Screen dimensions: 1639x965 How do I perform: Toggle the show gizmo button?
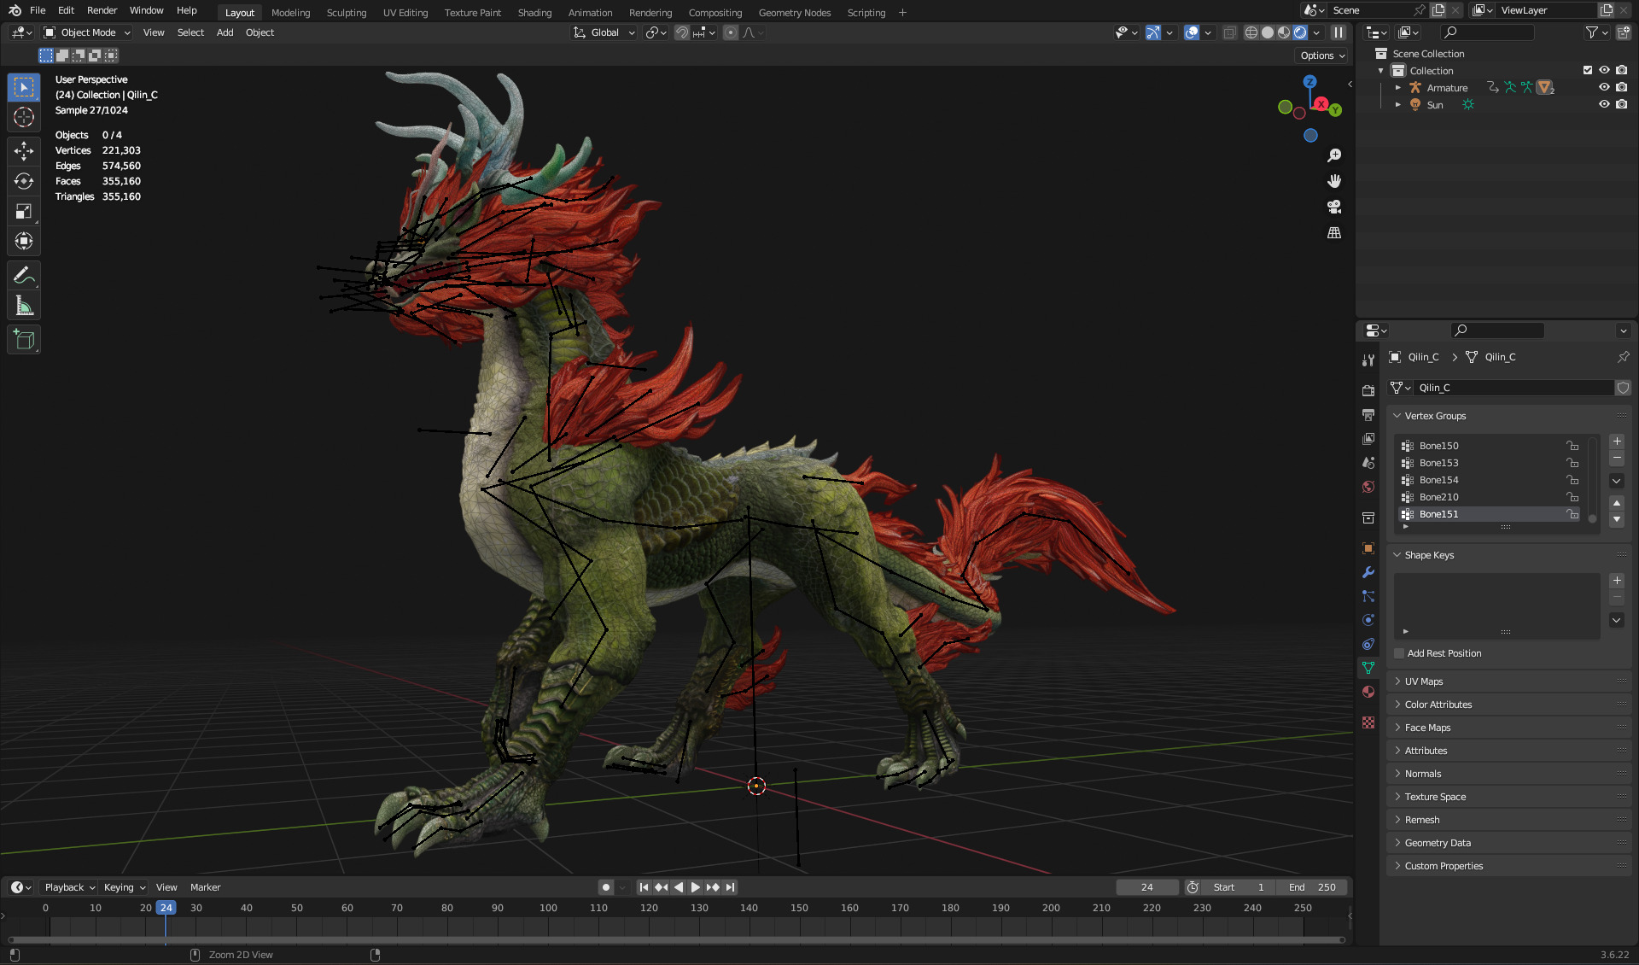[1153, 32]
